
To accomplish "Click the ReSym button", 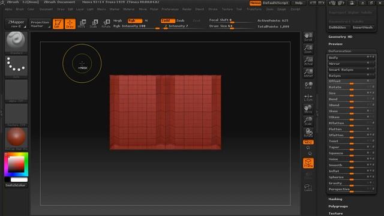I will point(351,76).
